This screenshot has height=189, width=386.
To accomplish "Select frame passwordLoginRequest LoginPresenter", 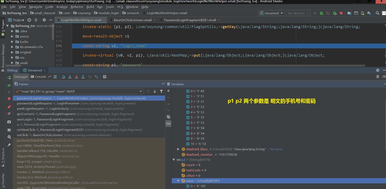I will pos(89,103).
